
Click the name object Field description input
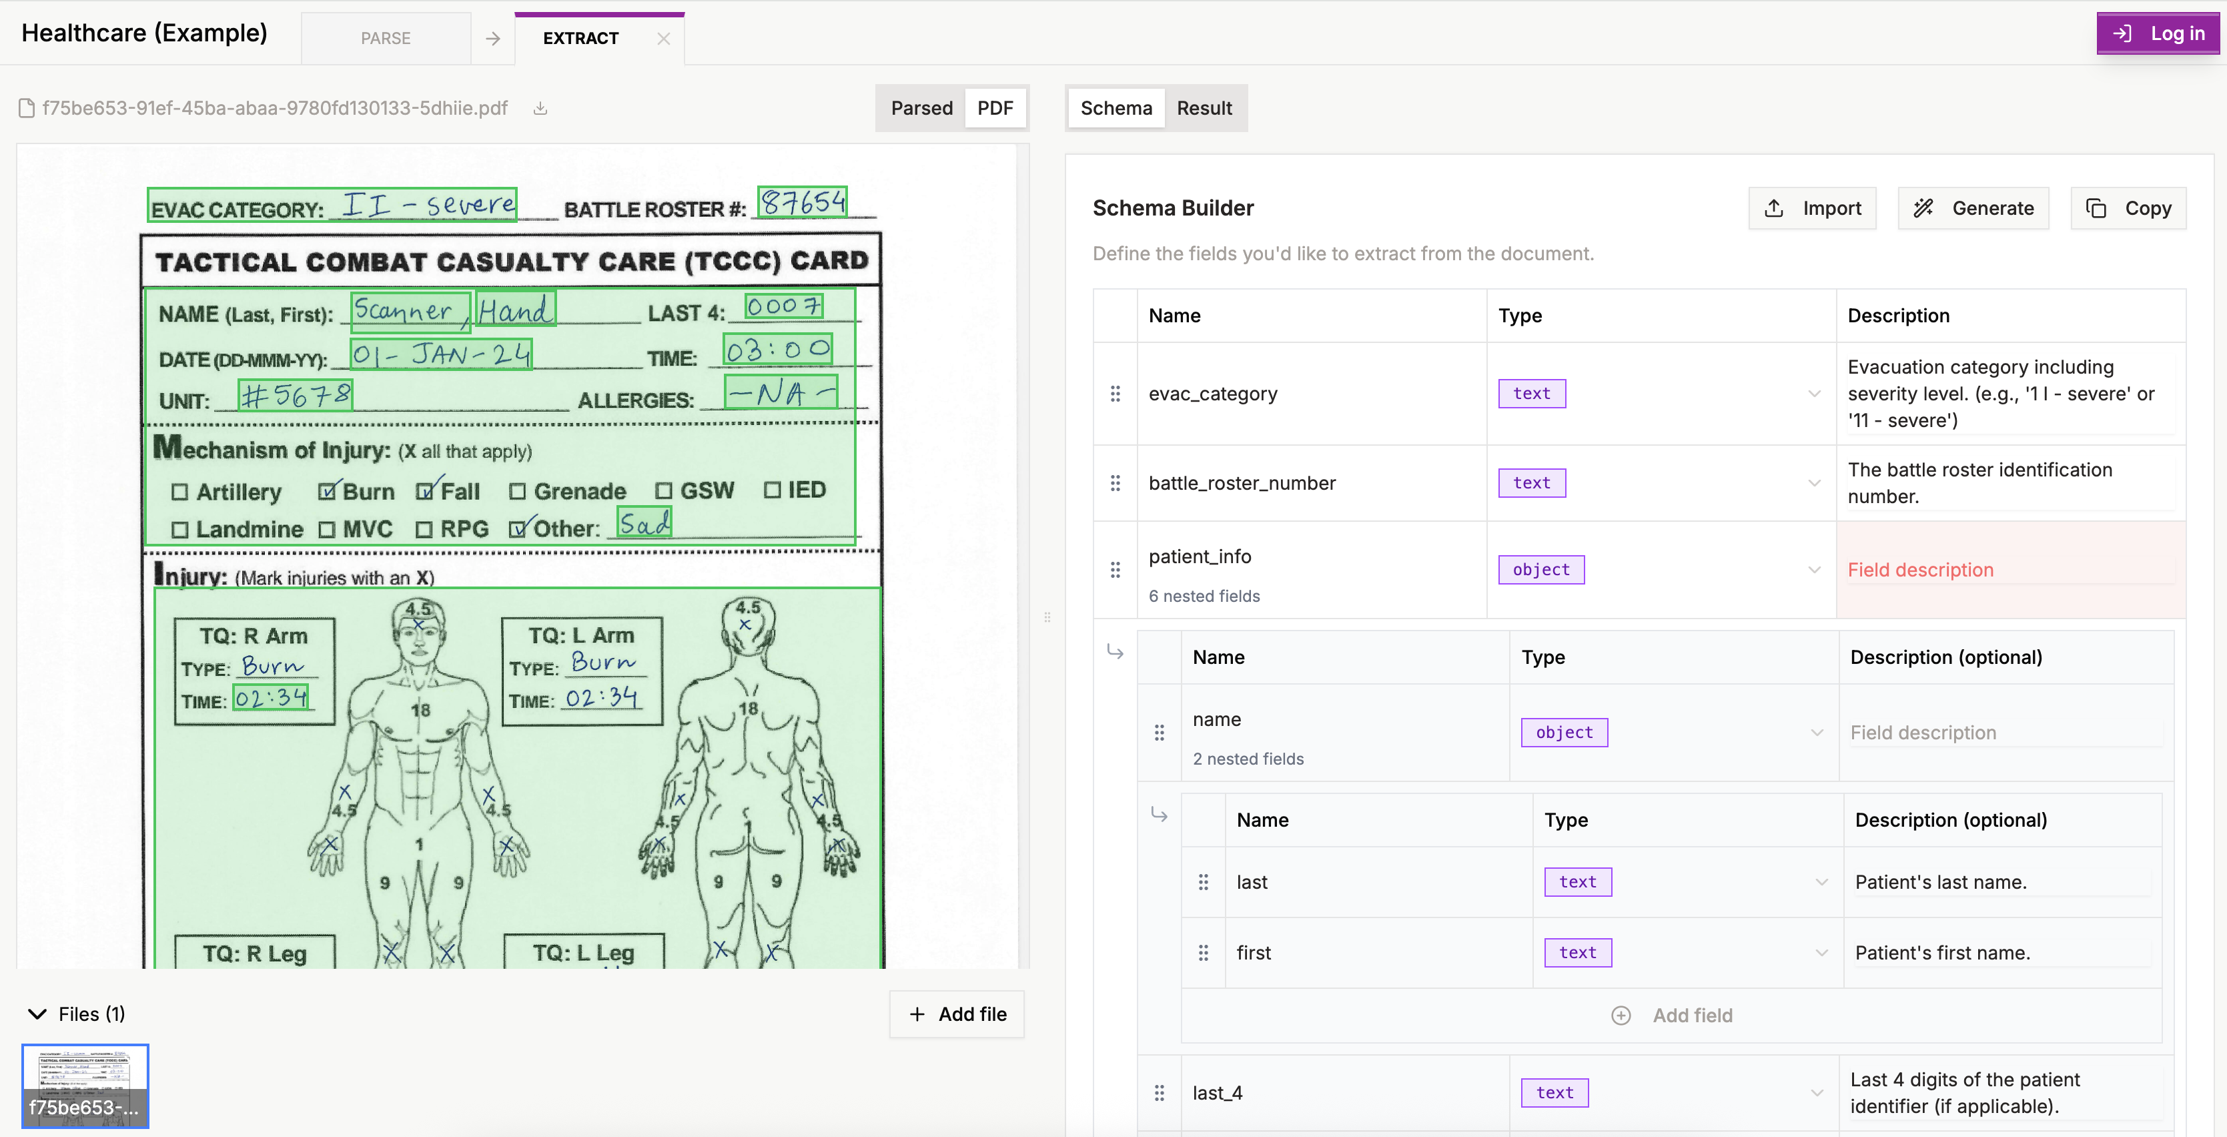point(2006,733)
